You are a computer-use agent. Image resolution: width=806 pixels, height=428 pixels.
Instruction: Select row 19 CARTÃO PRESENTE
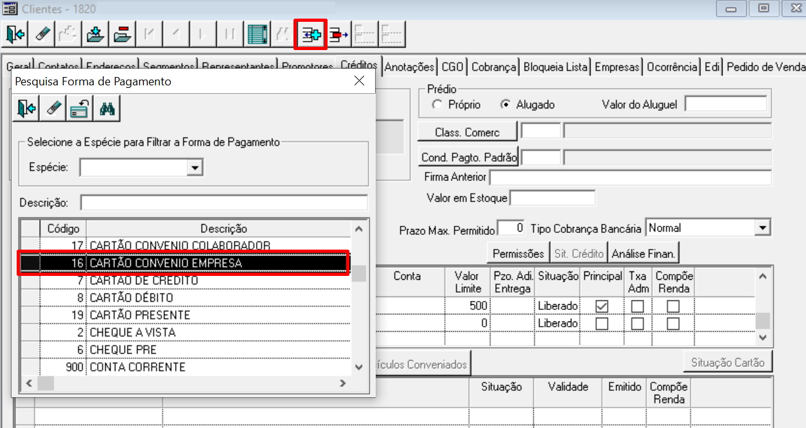coord(185,315)
